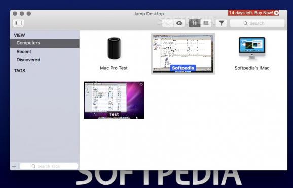Select Recent in the sidebar

[24, 52]
